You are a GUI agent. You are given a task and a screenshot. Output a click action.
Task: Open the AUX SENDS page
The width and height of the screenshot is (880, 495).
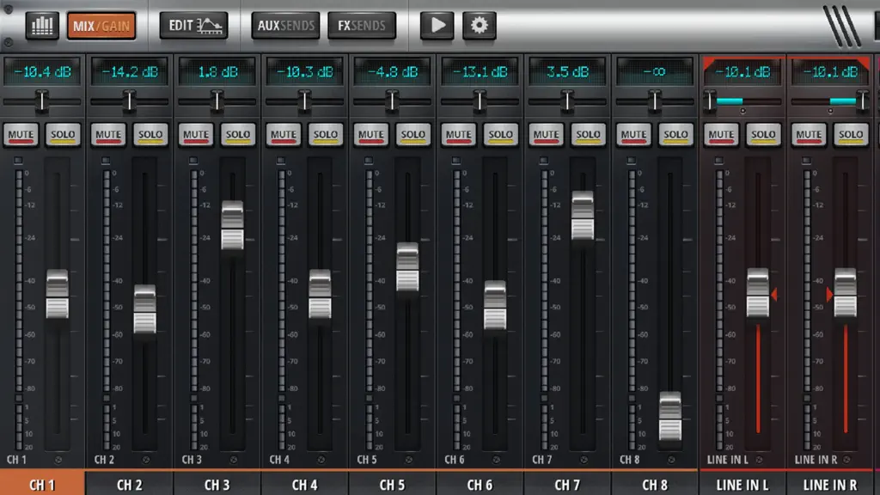coord(285,26)
